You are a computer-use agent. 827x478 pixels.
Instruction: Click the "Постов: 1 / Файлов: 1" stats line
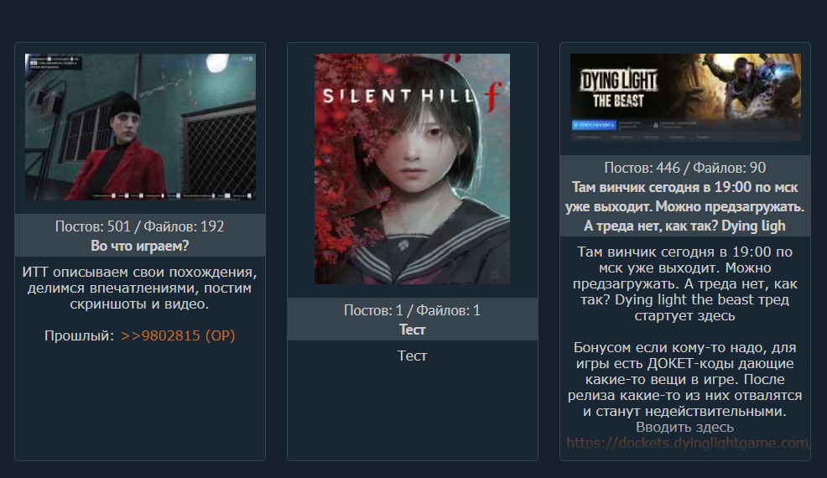pos(413,310)
